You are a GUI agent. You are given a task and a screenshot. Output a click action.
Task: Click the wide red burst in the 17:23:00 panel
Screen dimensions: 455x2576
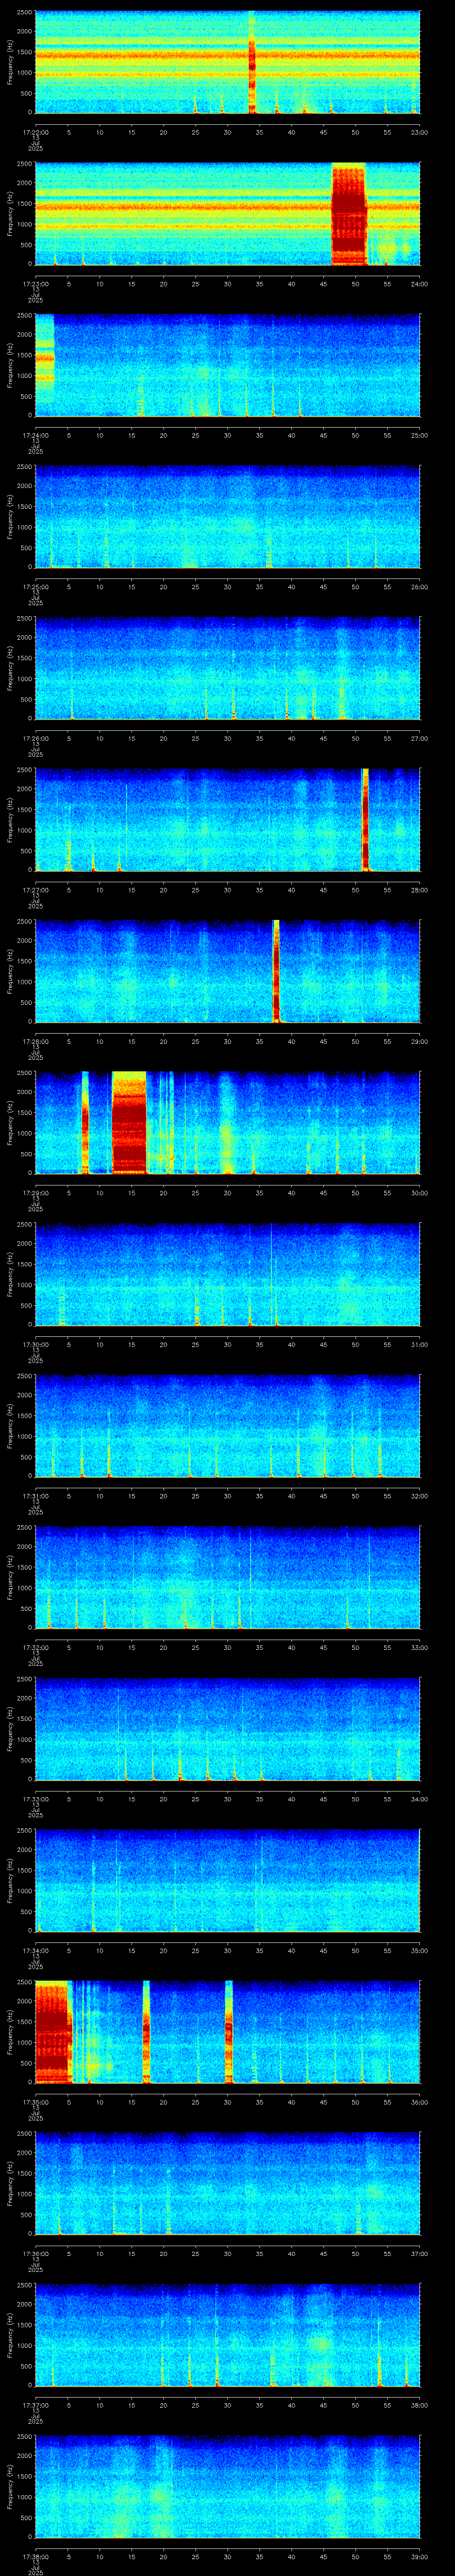point(349,214)
